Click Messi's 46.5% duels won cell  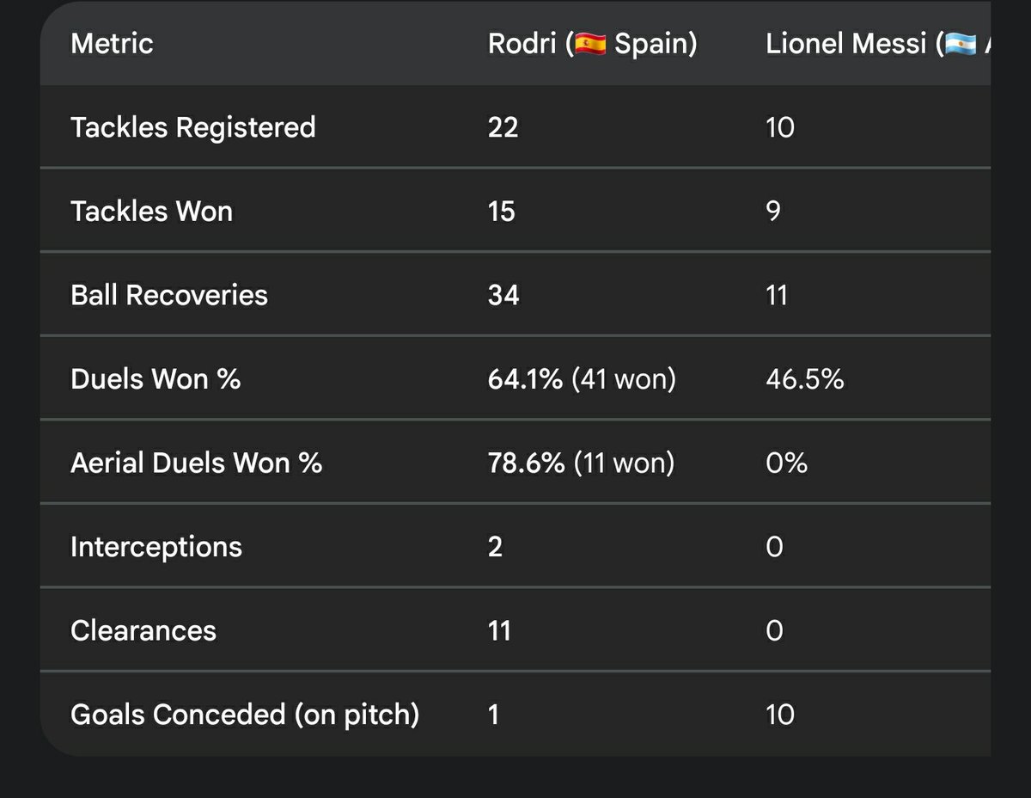coord(805,378)
